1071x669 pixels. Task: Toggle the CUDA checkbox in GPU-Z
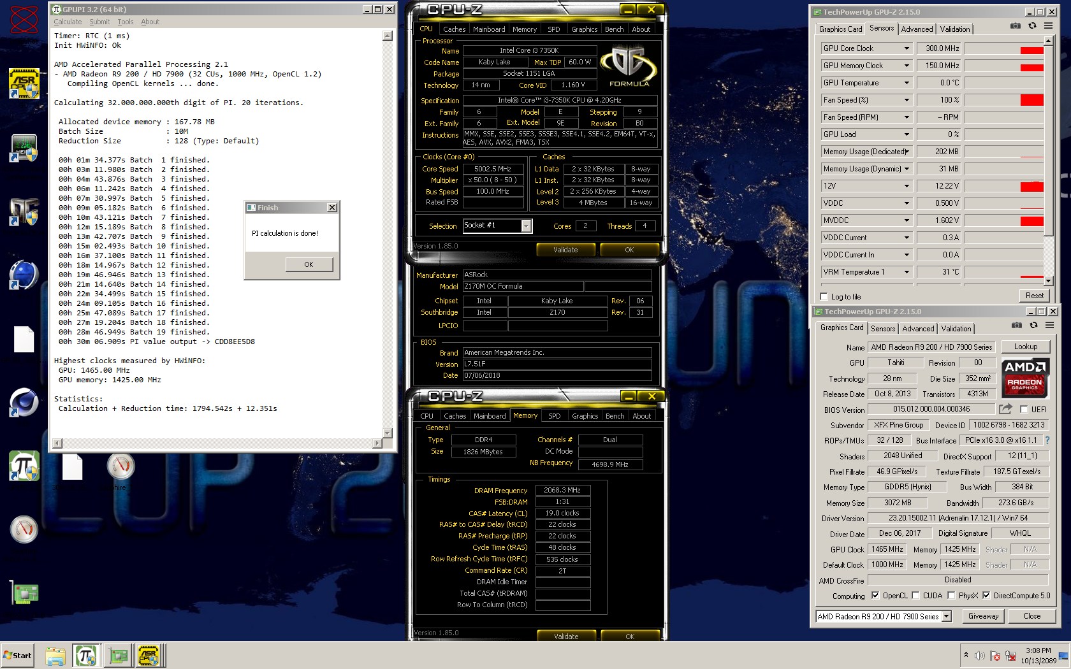point(915,596)
